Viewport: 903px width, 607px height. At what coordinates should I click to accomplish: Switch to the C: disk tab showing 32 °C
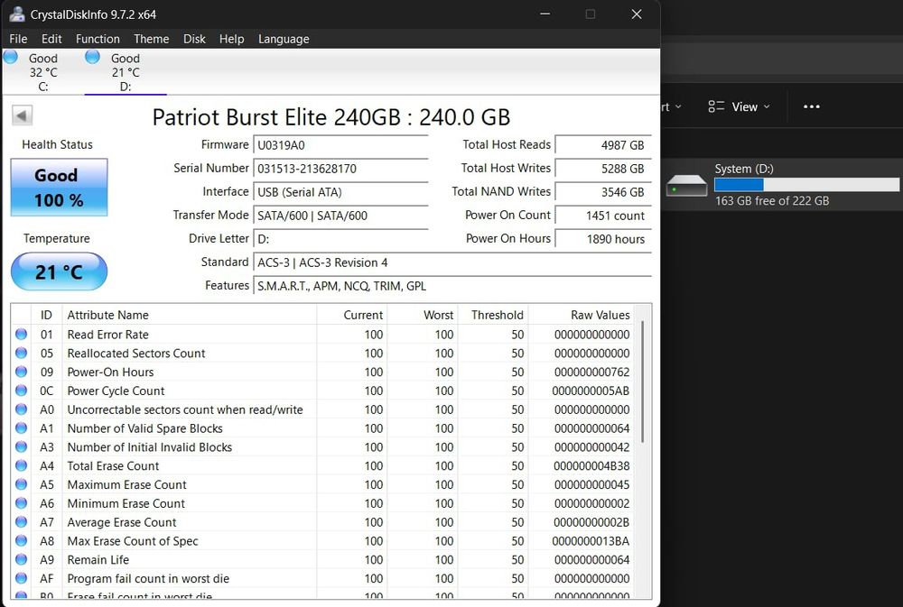coord(43,72)
